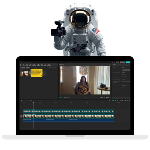Click the Grabar button
This screenshot has width=150, height=150.
pyautogui.click(x=28, y=68)
